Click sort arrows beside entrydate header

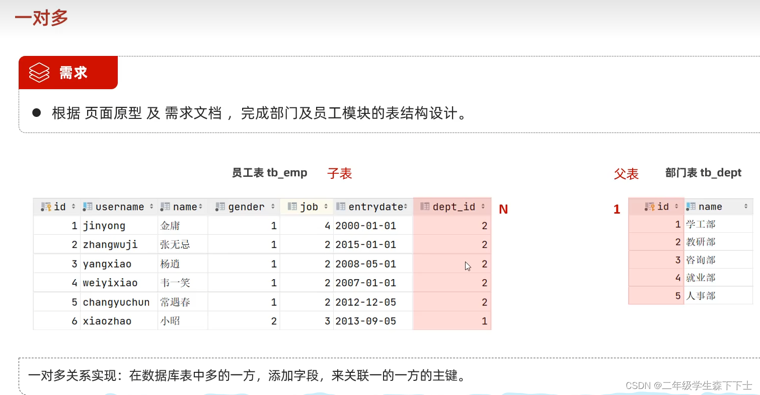405,206
